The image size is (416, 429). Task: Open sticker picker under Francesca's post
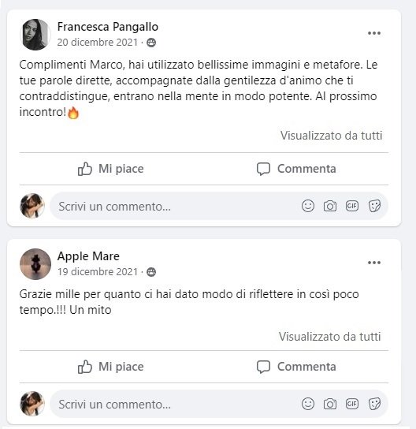[374, 206]
